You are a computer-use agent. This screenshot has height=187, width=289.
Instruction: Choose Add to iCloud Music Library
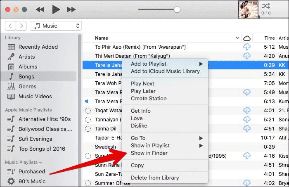coord(165,71)
